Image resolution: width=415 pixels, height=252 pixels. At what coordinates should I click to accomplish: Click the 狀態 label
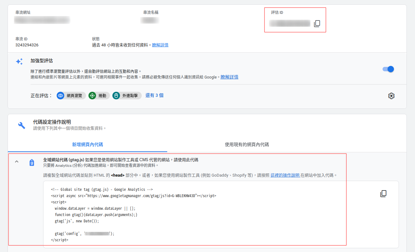pyautogui.click(x=96, y=39)
